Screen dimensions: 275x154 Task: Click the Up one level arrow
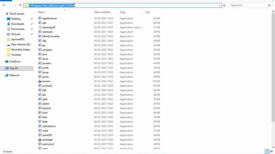pyautogui.click(x=20, y=5)
